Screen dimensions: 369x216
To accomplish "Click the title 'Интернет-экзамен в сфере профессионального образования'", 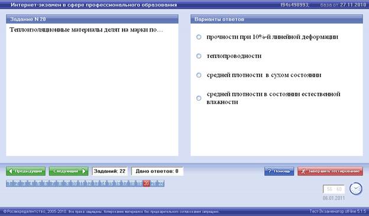I will [x=93, y=5].
